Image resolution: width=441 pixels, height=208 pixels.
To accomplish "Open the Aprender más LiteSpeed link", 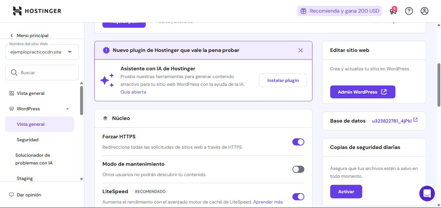I will pos(268,202).
